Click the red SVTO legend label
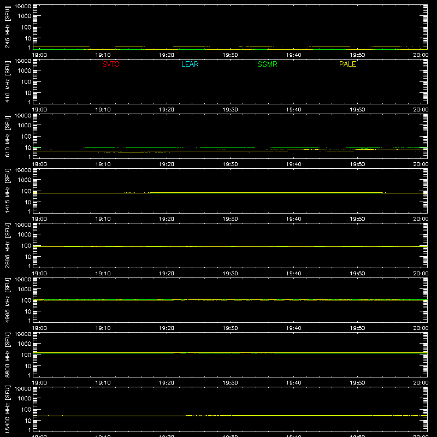 pos(111,64)
